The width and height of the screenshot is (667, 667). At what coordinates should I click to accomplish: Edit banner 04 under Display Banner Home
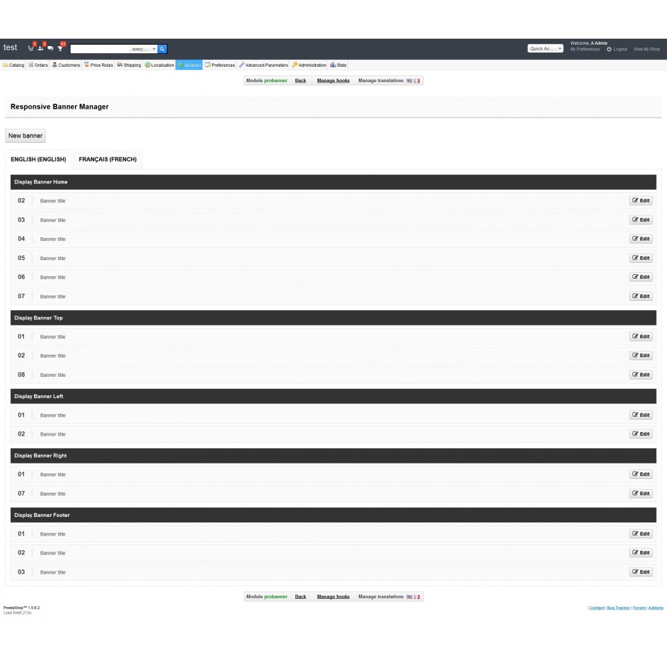pos(640,239)
